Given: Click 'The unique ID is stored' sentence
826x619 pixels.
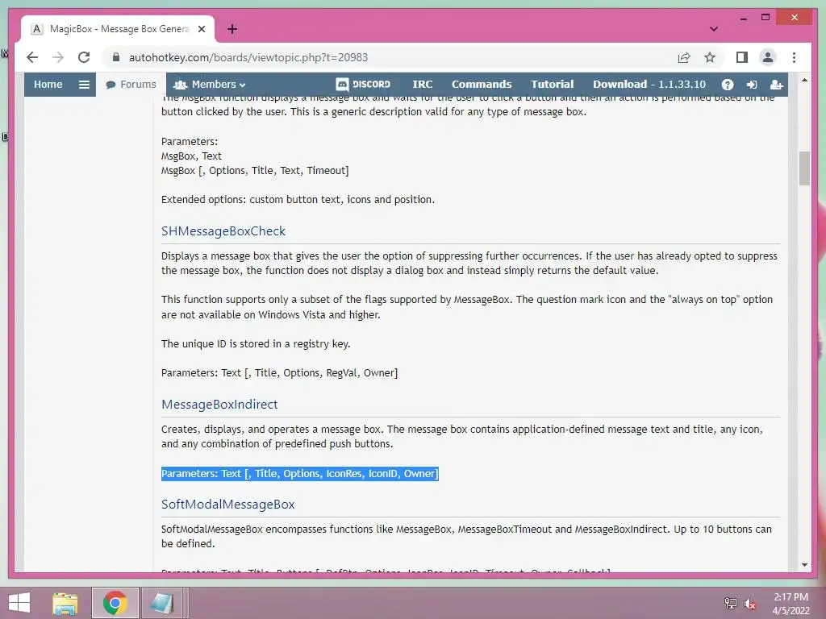Looking at the screenshot, I should [256, 343].
